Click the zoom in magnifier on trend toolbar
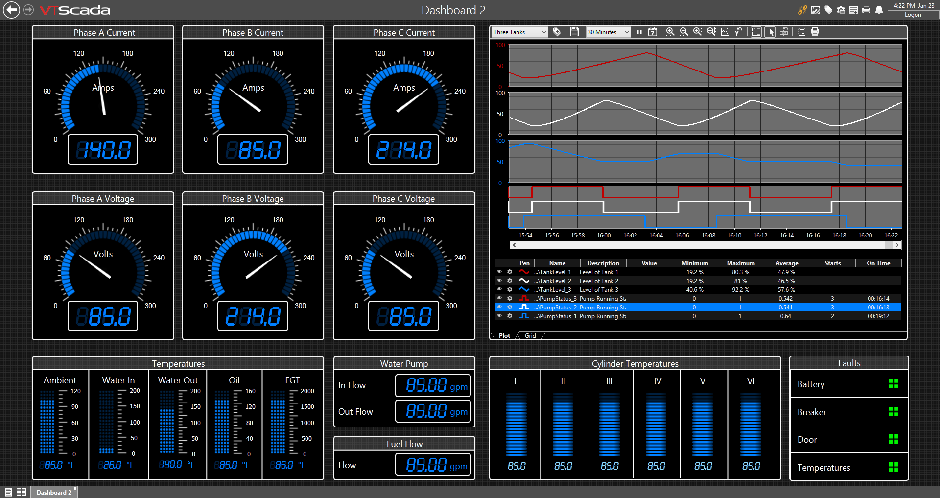This screenshot has width=940, height=498. (x=670, y=32)
